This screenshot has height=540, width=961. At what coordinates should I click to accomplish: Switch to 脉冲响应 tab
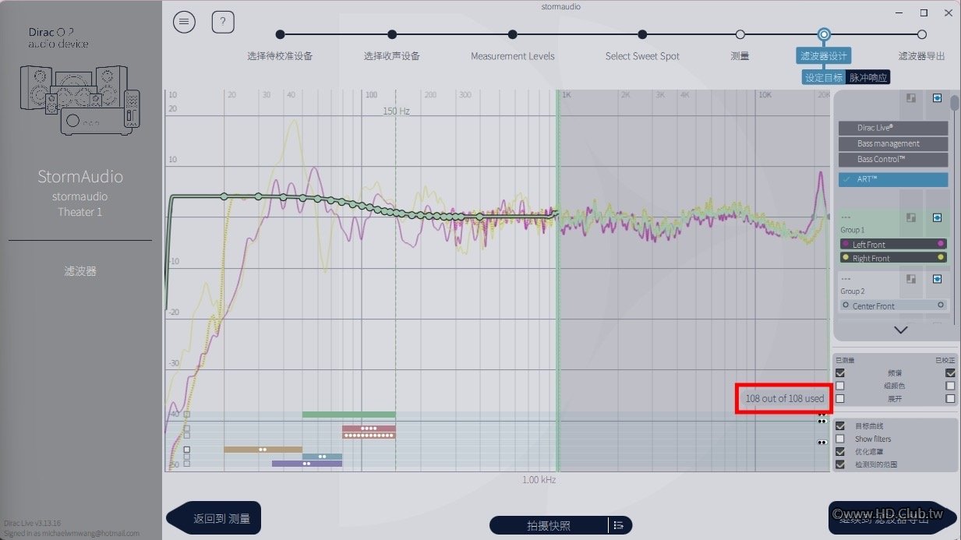click(x=868, y=77)
